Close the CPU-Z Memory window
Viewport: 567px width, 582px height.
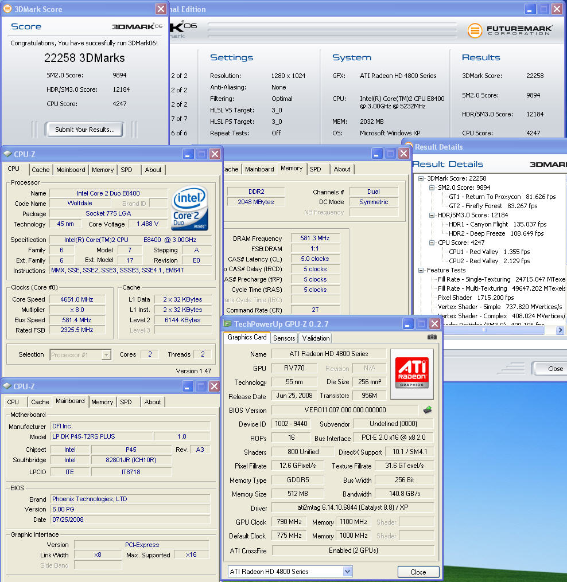point(403,153)
